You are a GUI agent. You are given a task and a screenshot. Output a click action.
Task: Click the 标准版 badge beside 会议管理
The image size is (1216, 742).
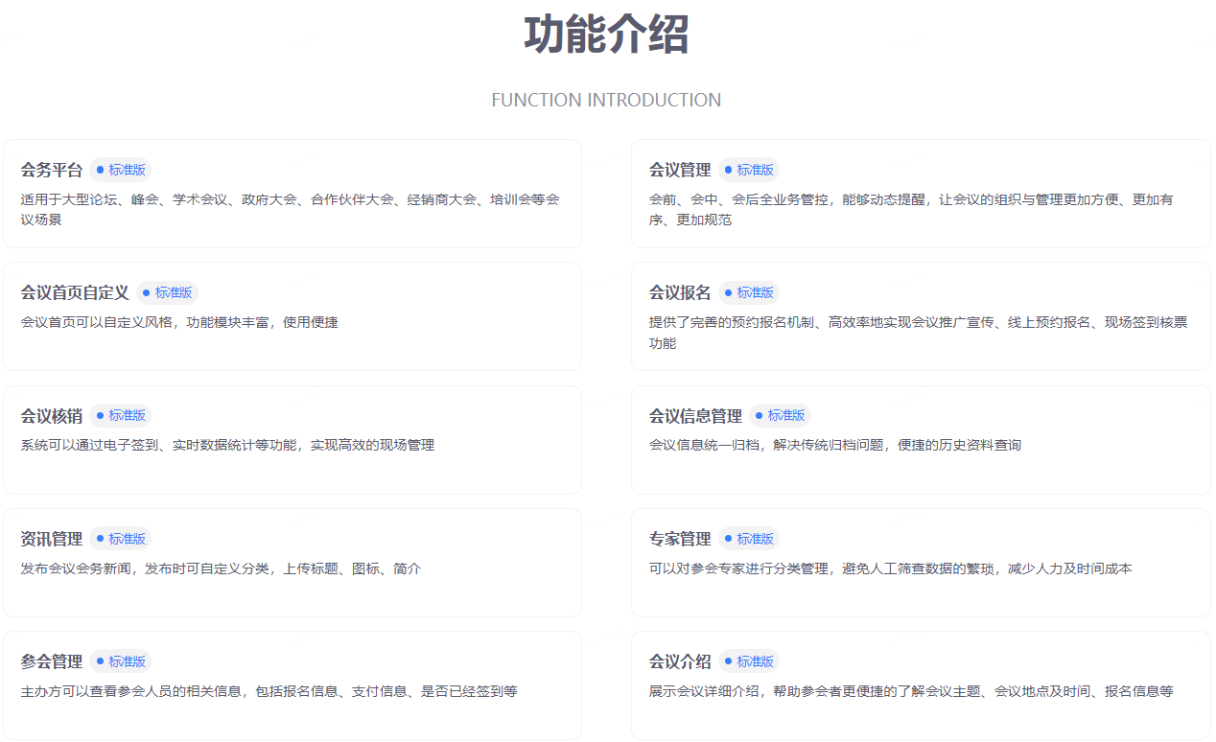(749, 170)
